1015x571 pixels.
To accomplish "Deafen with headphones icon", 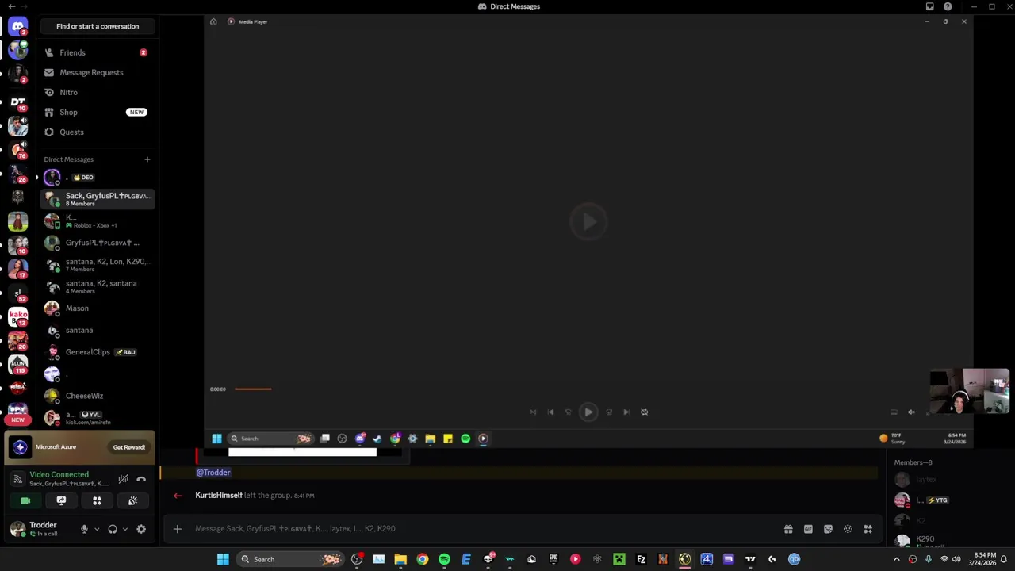I will (113, 529).
